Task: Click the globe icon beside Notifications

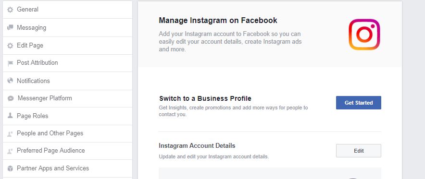Action: pyautogui.click(x=10, y=80)
